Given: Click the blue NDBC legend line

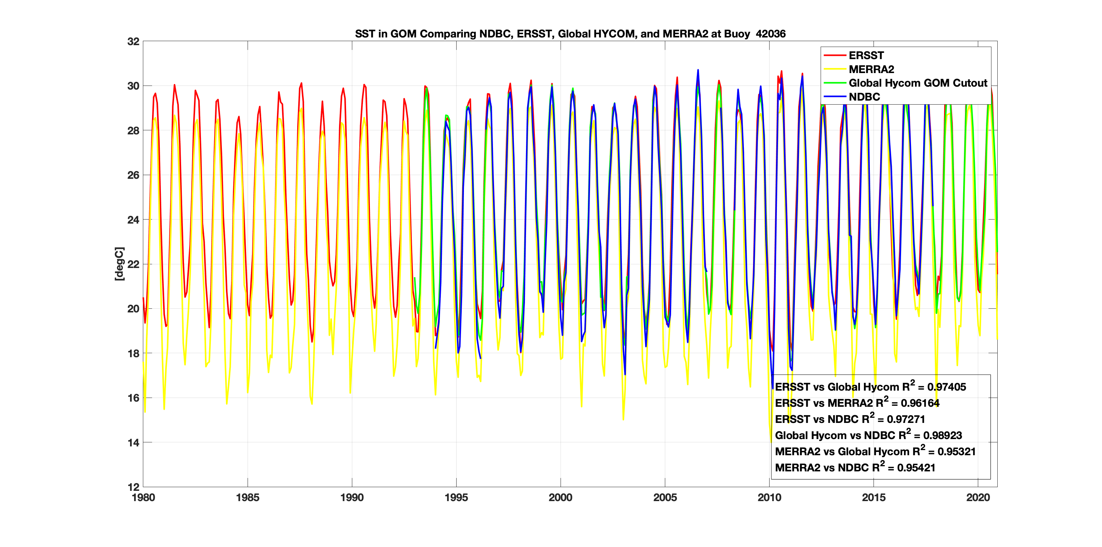Looking at the screenshot, I should [x=835, y=97].
